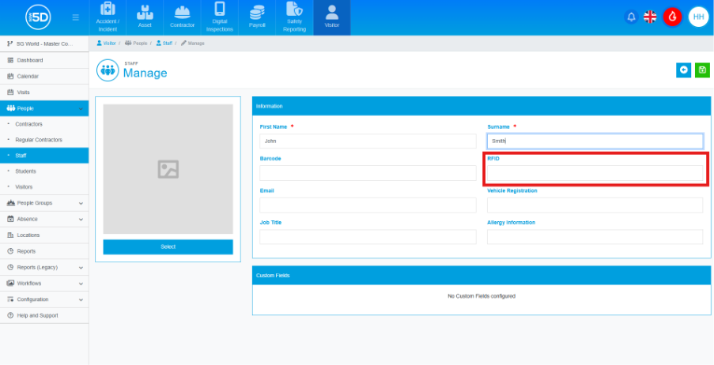Image resolution: width=714 pixels, height=365 pixels.
Task: Expand the Configuration section
Action: click(44, 299)
